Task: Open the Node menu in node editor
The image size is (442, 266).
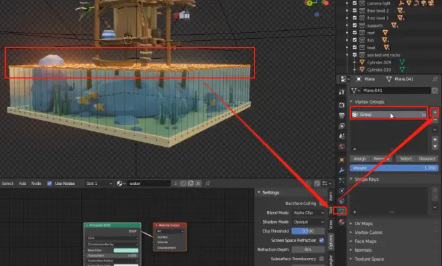Action: pyautogui.click(x=36, y=184)
